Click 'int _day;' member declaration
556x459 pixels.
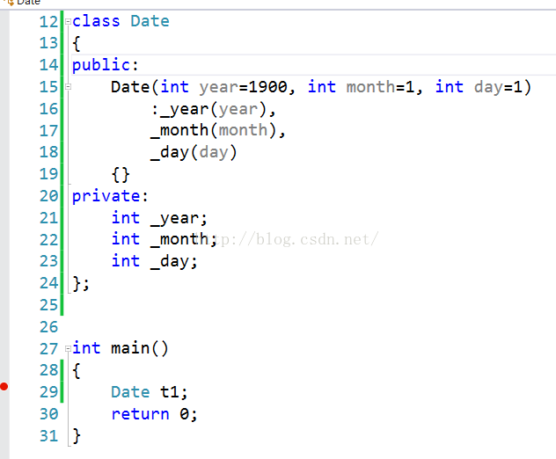[155, 261]
